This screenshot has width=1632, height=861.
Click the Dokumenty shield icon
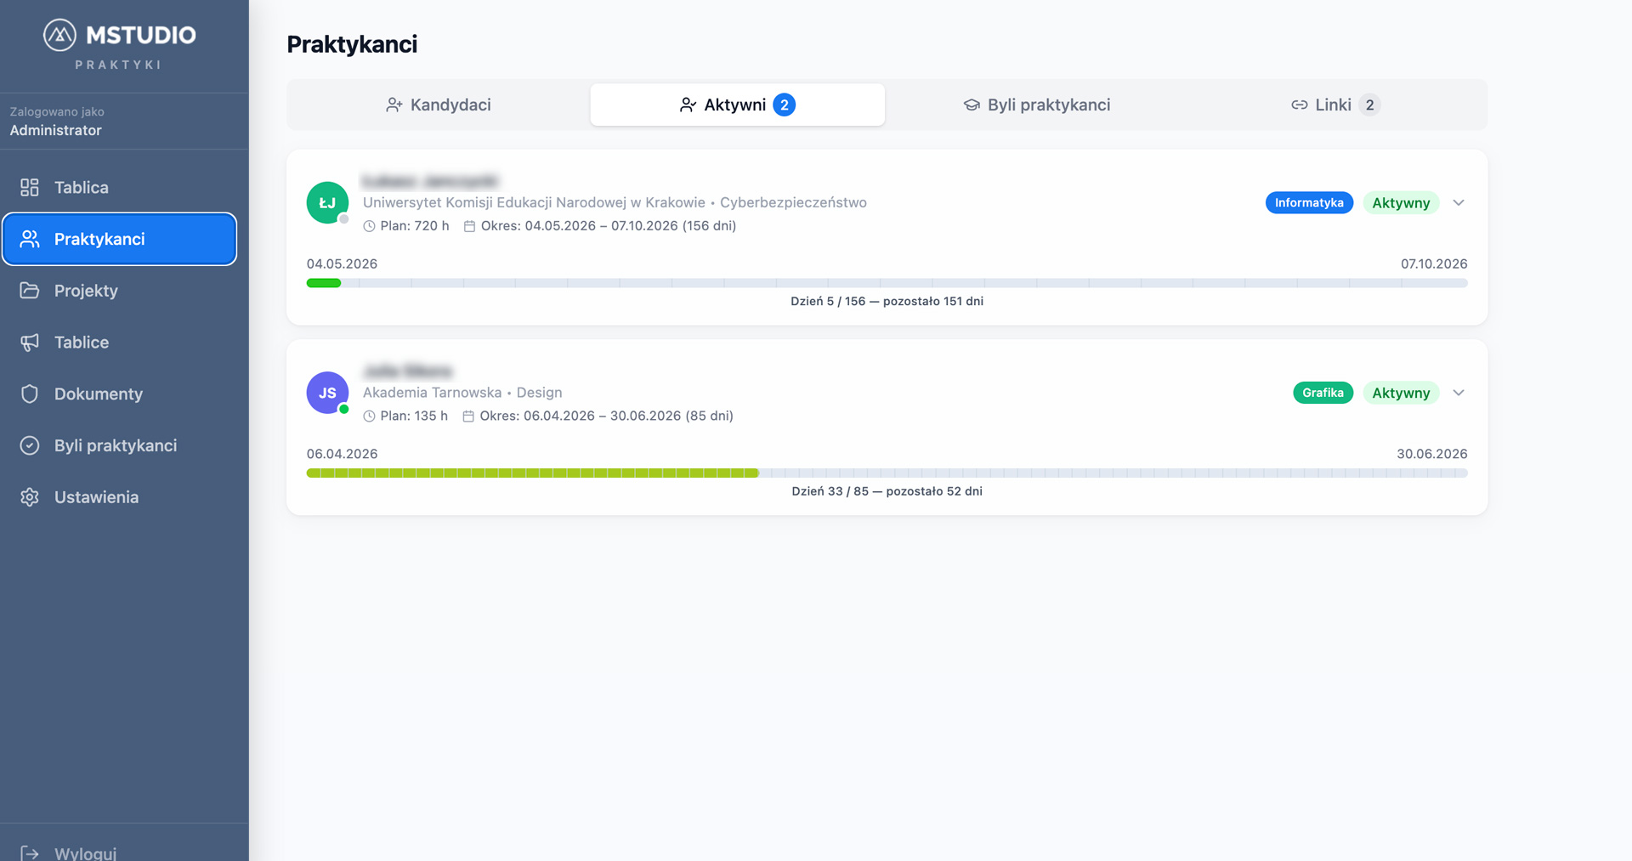point(30,394)
